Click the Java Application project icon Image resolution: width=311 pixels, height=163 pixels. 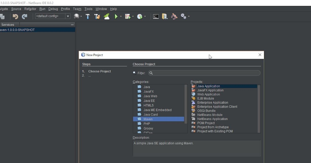tap(193, 86)
